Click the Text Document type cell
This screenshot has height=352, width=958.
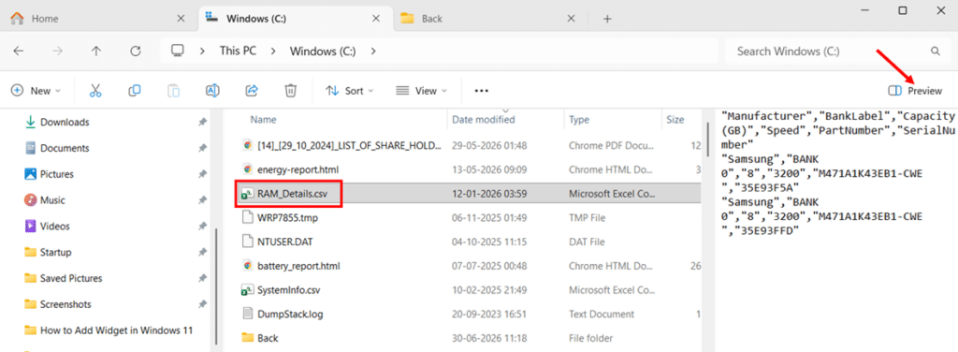coord(602,315)
